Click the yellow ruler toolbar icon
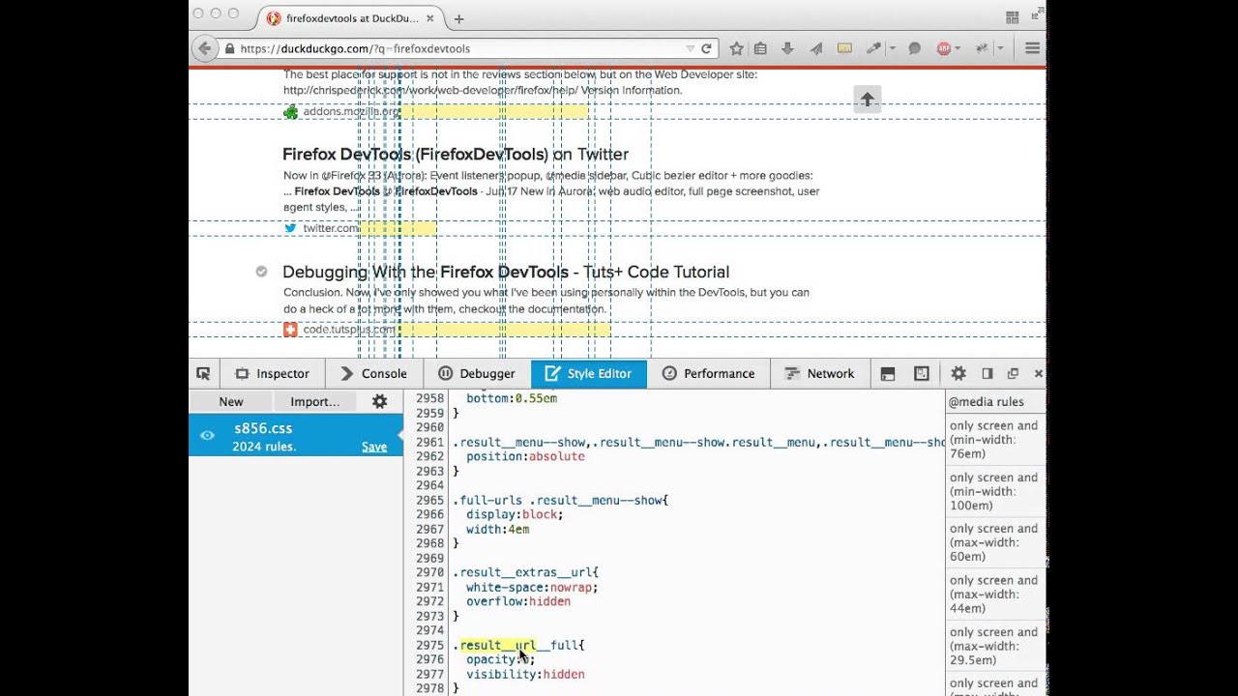The image size is (1238, 696). (x=843, y=48)
